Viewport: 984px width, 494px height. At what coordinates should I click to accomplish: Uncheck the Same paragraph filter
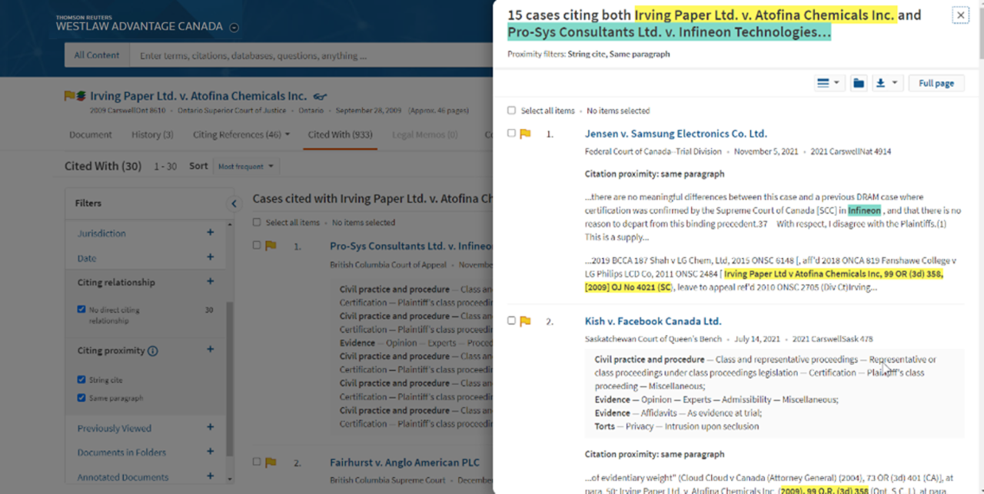coord(81,398)
